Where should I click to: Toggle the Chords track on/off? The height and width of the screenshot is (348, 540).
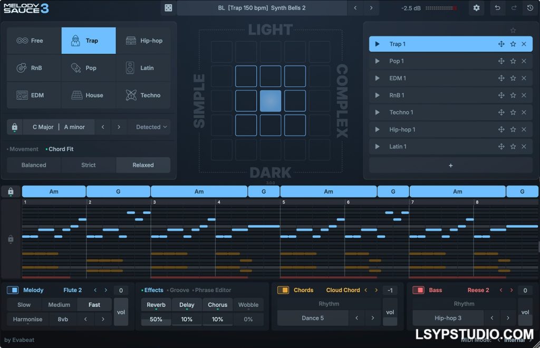(283, 290)
